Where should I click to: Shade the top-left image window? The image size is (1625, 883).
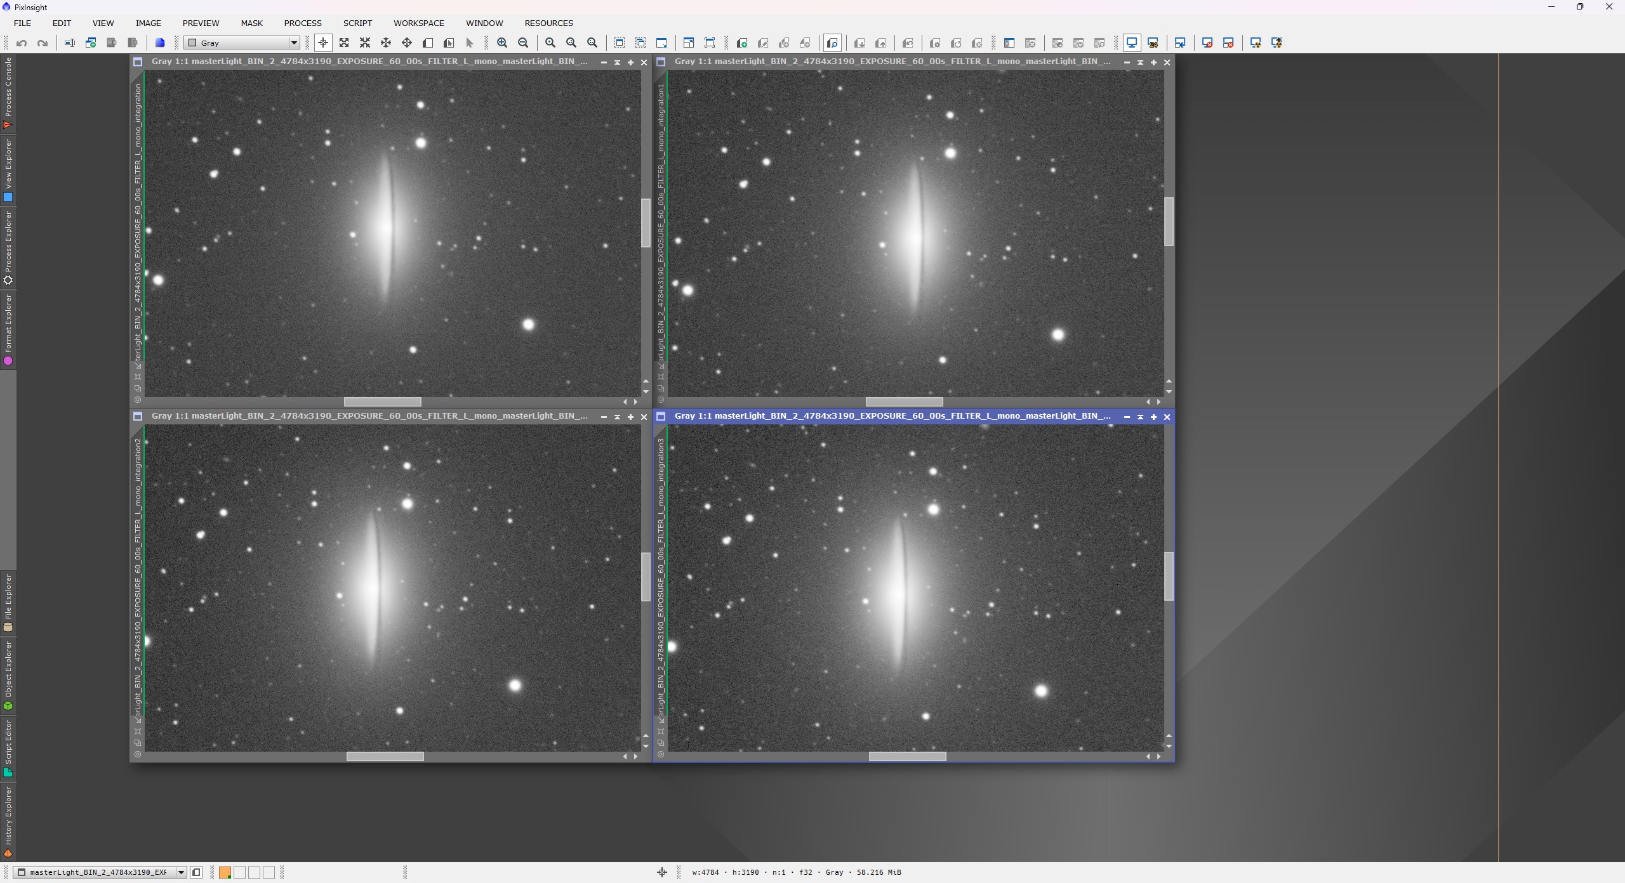point(617,62)
